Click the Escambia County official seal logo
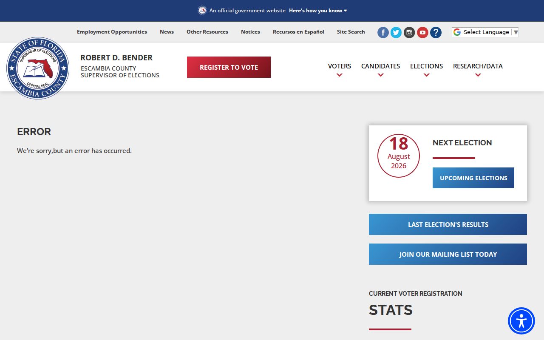544x340 pixels. (38, 68)
